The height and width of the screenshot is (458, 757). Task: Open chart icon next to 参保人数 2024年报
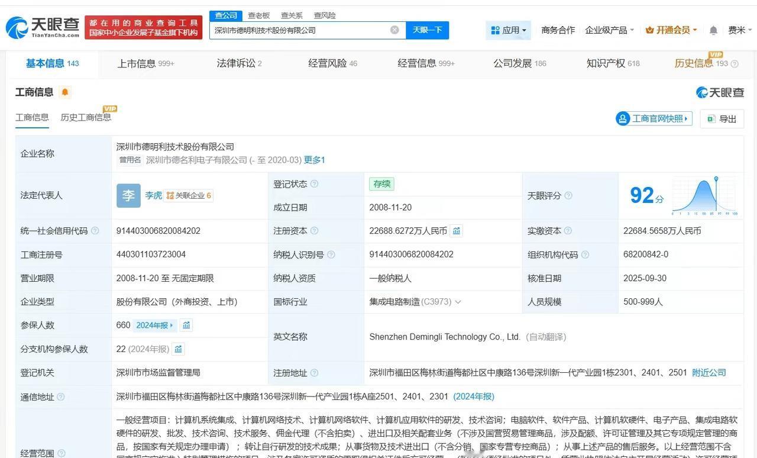(x=186, y=325)
